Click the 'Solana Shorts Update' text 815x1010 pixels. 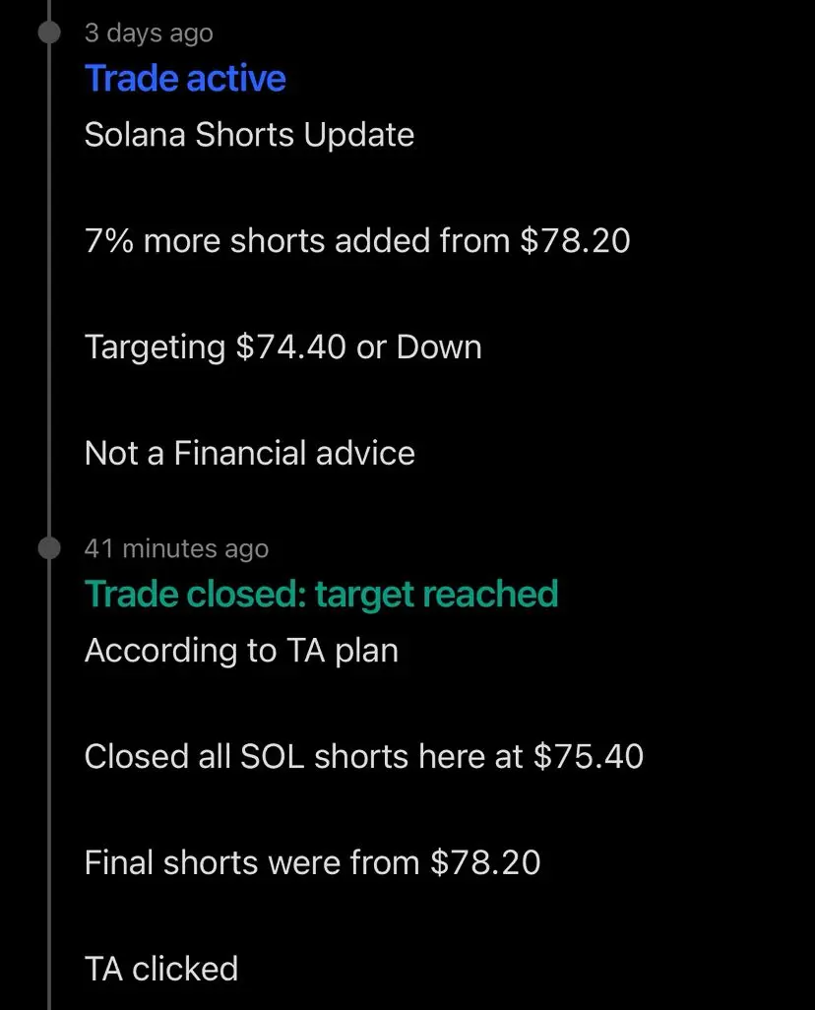249,135
